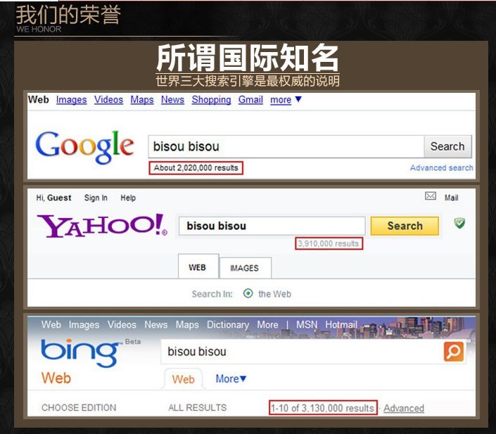Click the green shield icon next to Yahoo Search

click(459, 223)
